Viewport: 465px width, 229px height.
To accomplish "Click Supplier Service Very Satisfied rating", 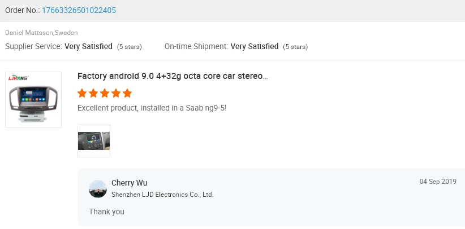I will pos(88,46).
